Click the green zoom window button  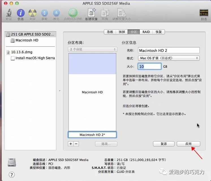pos(17,3)
